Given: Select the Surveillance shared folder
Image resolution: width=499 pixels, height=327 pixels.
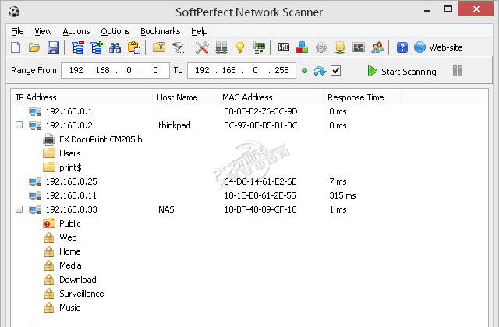Looking at the screenshot, I should (x=81, y=294).
